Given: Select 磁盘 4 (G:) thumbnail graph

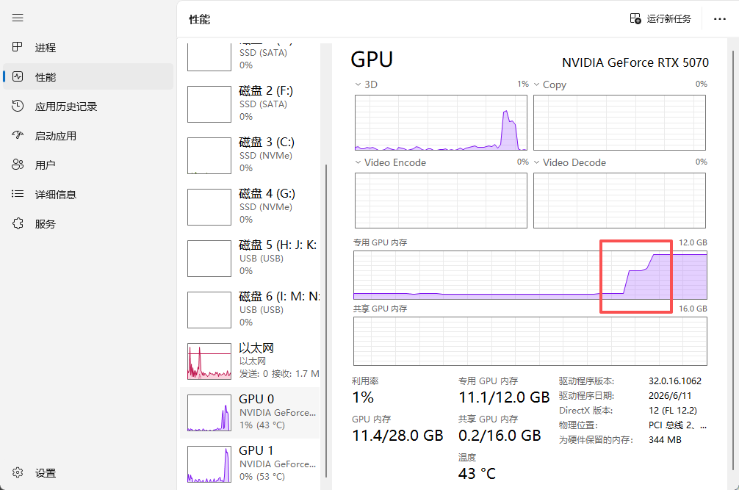Looking at the screenshot, I should click(209, 207).
